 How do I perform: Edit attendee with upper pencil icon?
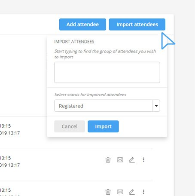pos(132,159)
